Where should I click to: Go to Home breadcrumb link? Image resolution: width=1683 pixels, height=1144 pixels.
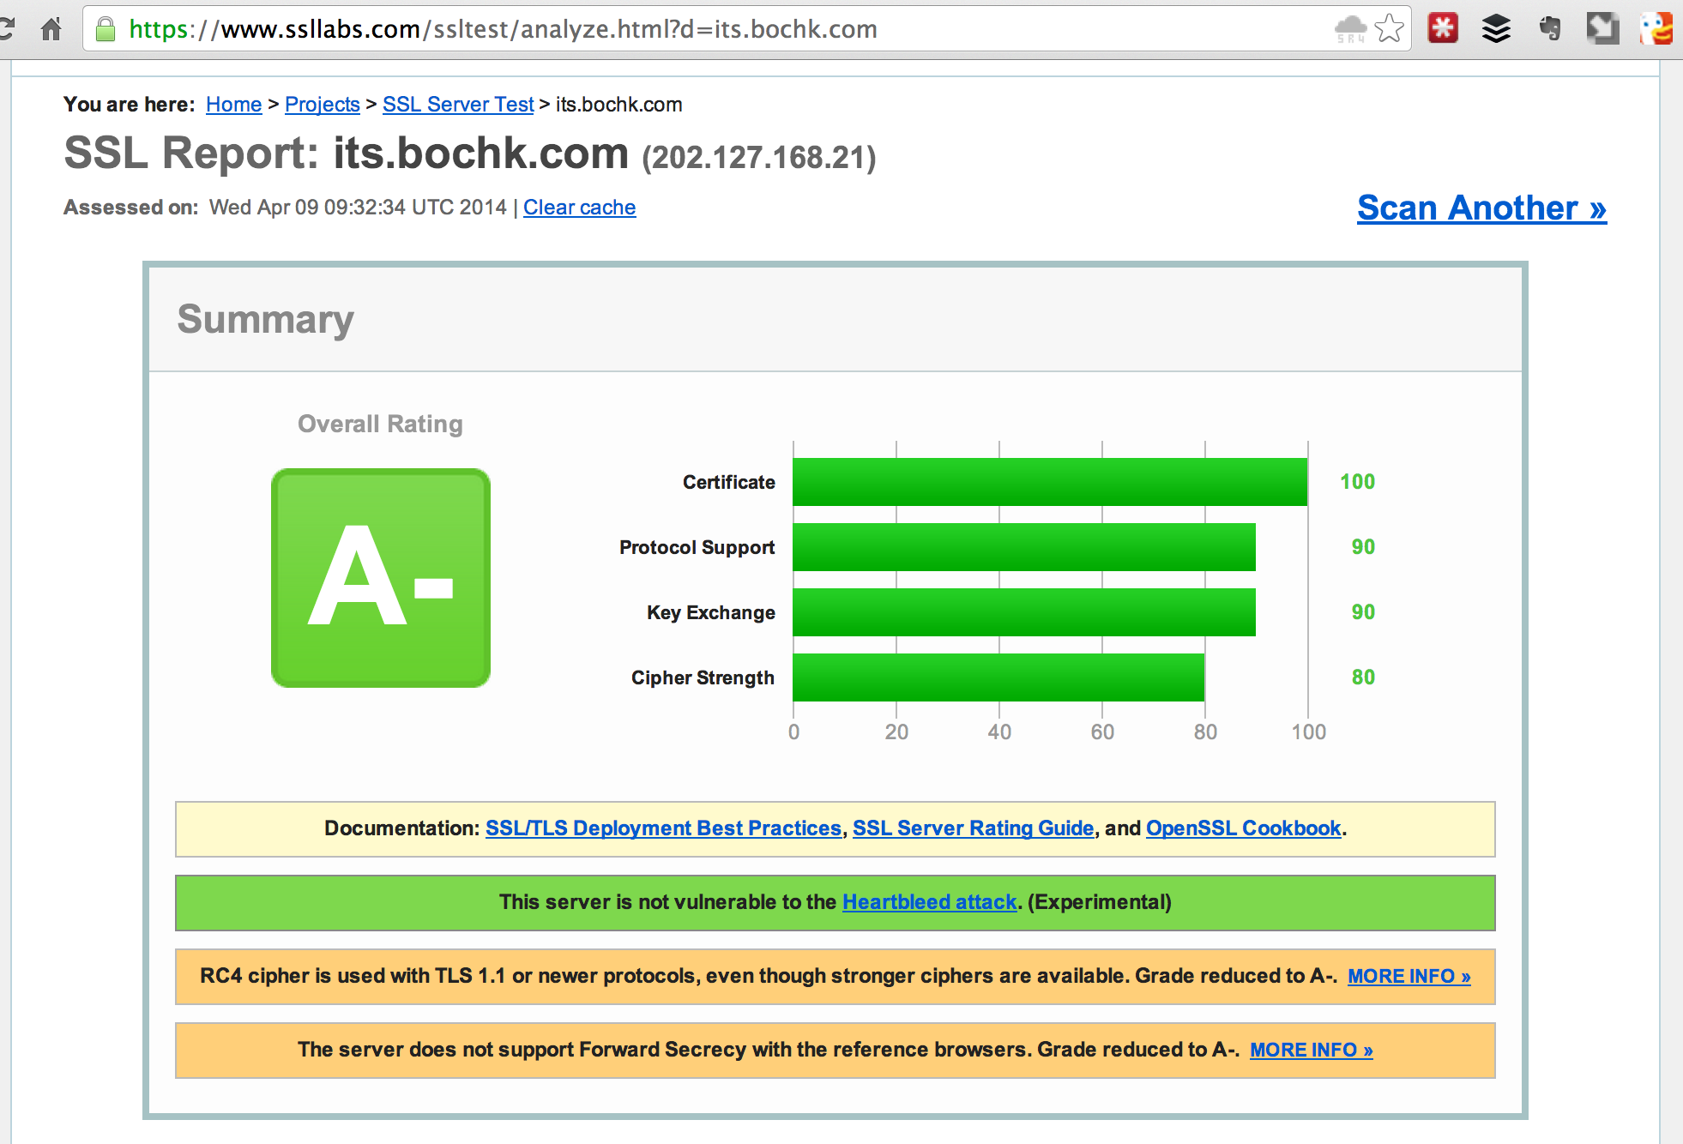coord(233,105)
